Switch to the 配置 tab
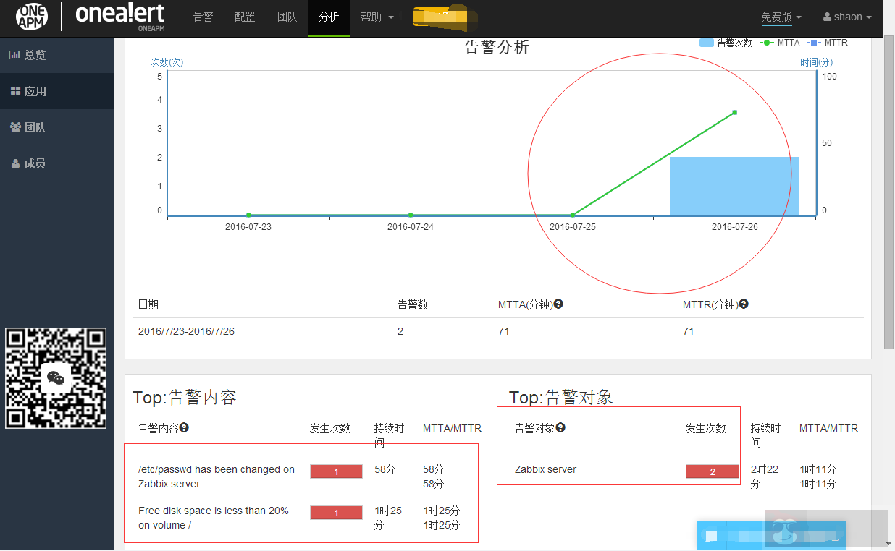The image size is (895, 551). [x=245, y=17]
